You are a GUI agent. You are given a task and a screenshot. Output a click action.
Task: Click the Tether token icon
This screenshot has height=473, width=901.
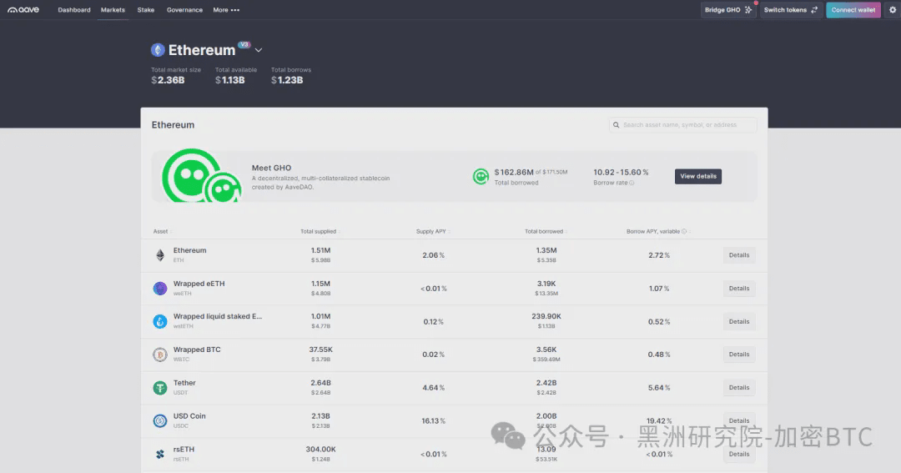pyautogui.click(x=159, y=388)
